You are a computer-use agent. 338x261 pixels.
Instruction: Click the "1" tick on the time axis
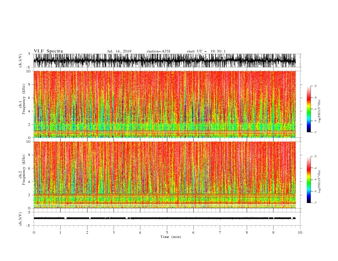pyautogui.click(x=60, y=232)
